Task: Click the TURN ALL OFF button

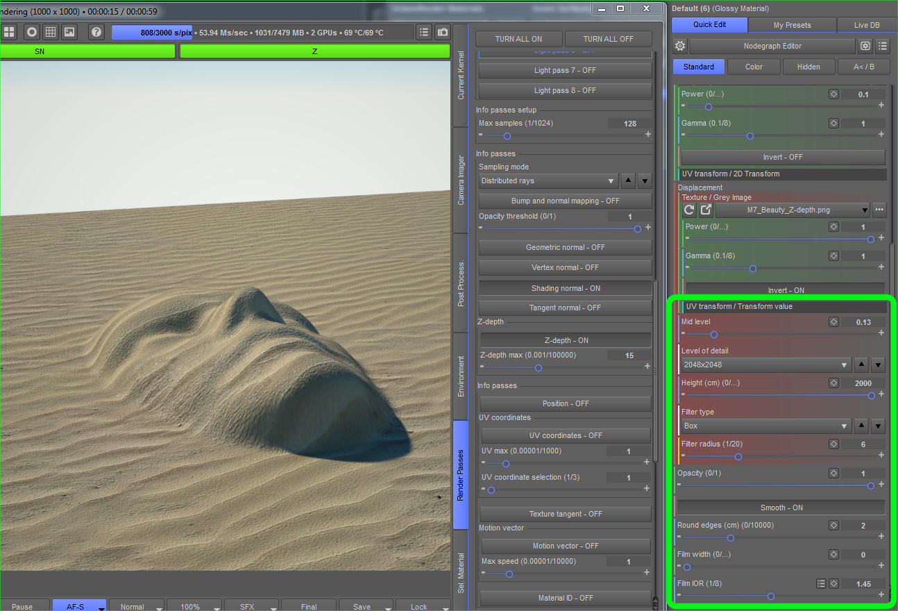Action: pyautogui.click(x=608, y=39)
